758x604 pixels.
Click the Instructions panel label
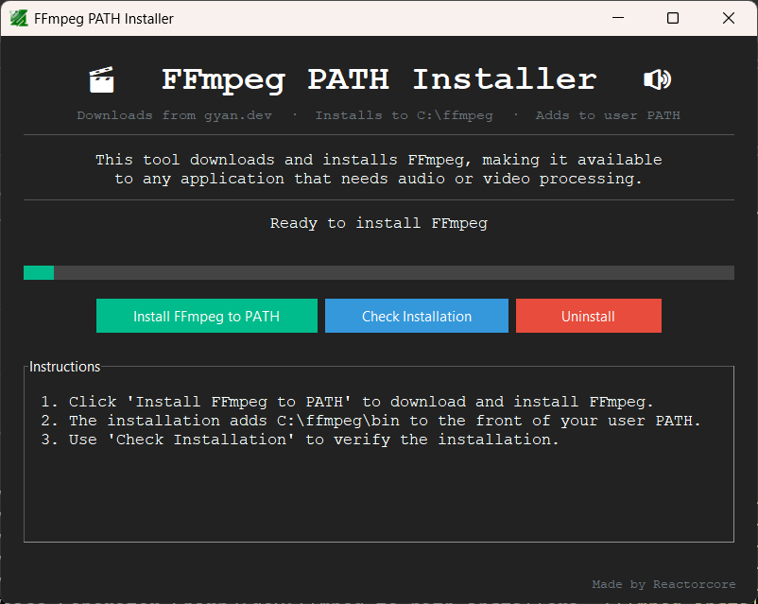(x=64, y=367)
